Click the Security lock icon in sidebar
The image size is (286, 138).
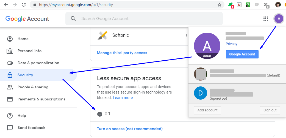click(x=10, y=75)
